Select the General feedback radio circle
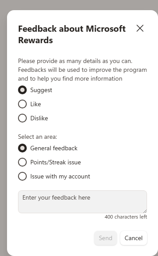Image resolution: width=158 pixels, height=256 pixels. tap(22, 148)
